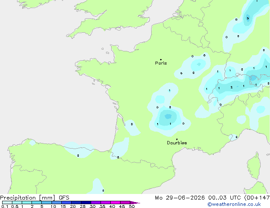Click the legend value label '0.5'
270x208 pixels.
(15, 206)
